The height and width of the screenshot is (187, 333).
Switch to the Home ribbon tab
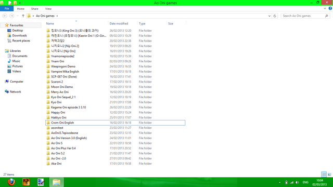click(x=21, y=9)
